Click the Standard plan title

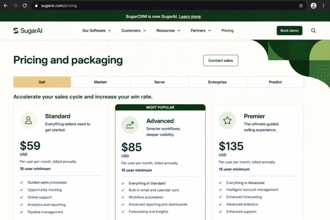(x=58, y=116)
